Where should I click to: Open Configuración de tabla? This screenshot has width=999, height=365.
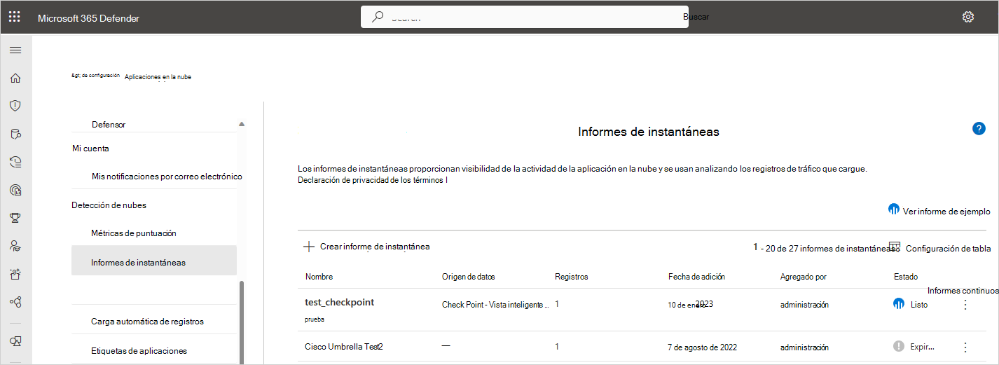coord(939,248)
